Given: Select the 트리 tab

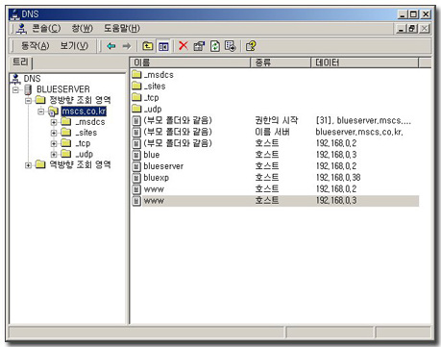Looking at the screenshot, I should 20,62.
